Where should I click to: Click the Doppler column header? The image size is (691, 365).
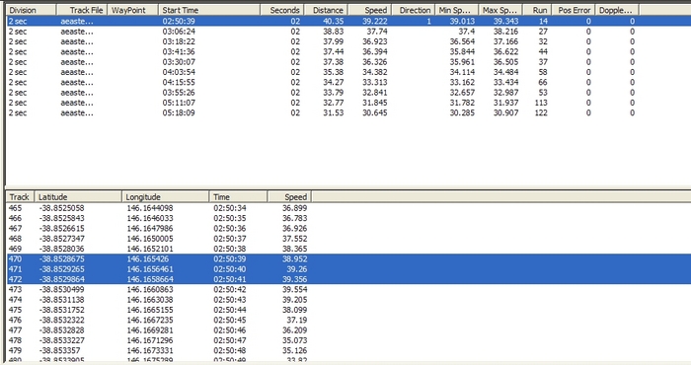point(617,10)
